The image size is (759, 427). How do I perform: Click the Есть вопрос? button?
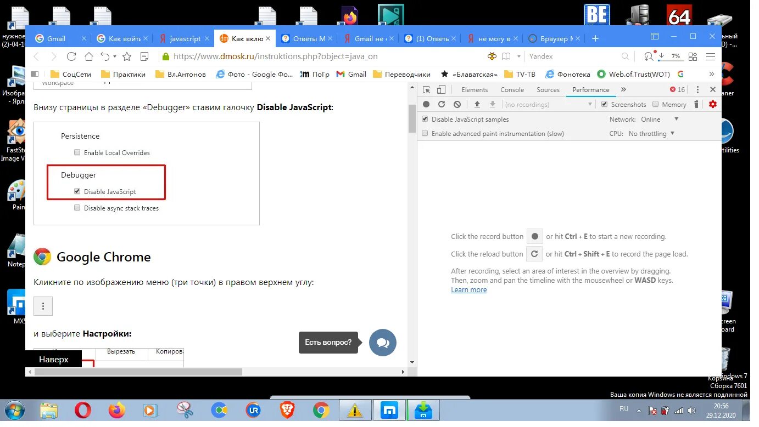pyautogui.click(x=328, y=342)
